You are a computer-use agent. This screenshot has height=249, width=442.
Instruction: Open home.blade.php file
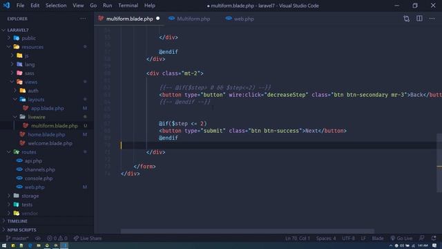[46, 134]
